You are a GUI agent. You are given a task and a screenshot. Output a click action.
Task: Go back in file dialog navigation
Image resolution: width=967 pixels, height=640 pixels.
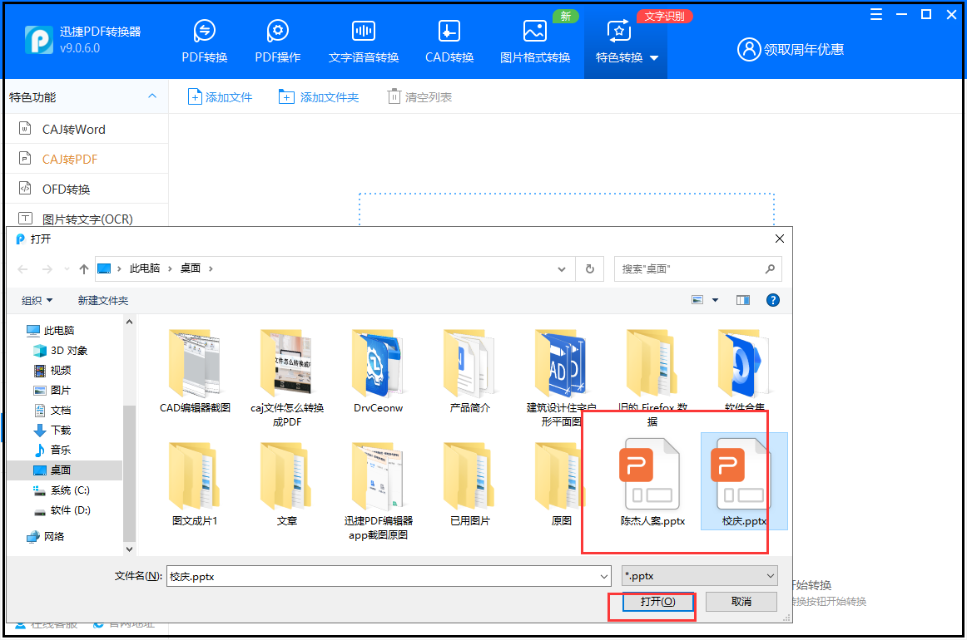point(22,269)
